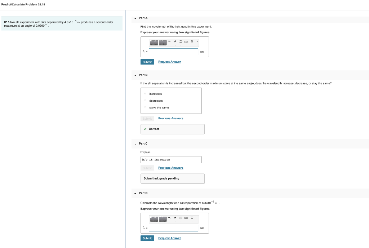Click the Help icon in Part D equation toolbar
This screenshot has height=248, width=369.
[x=192, y=218]
